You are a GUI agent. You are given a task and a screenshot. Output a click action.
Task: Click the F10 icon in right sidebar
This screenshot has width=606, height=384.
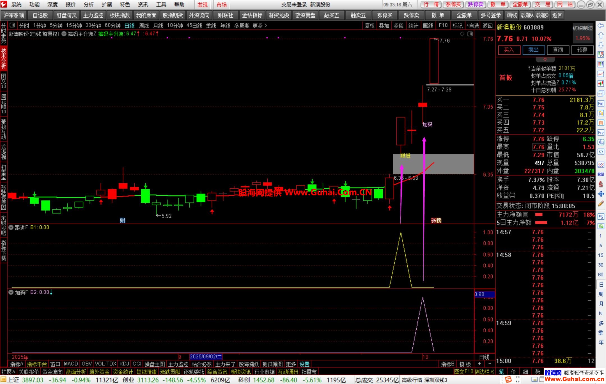point(601,103)
